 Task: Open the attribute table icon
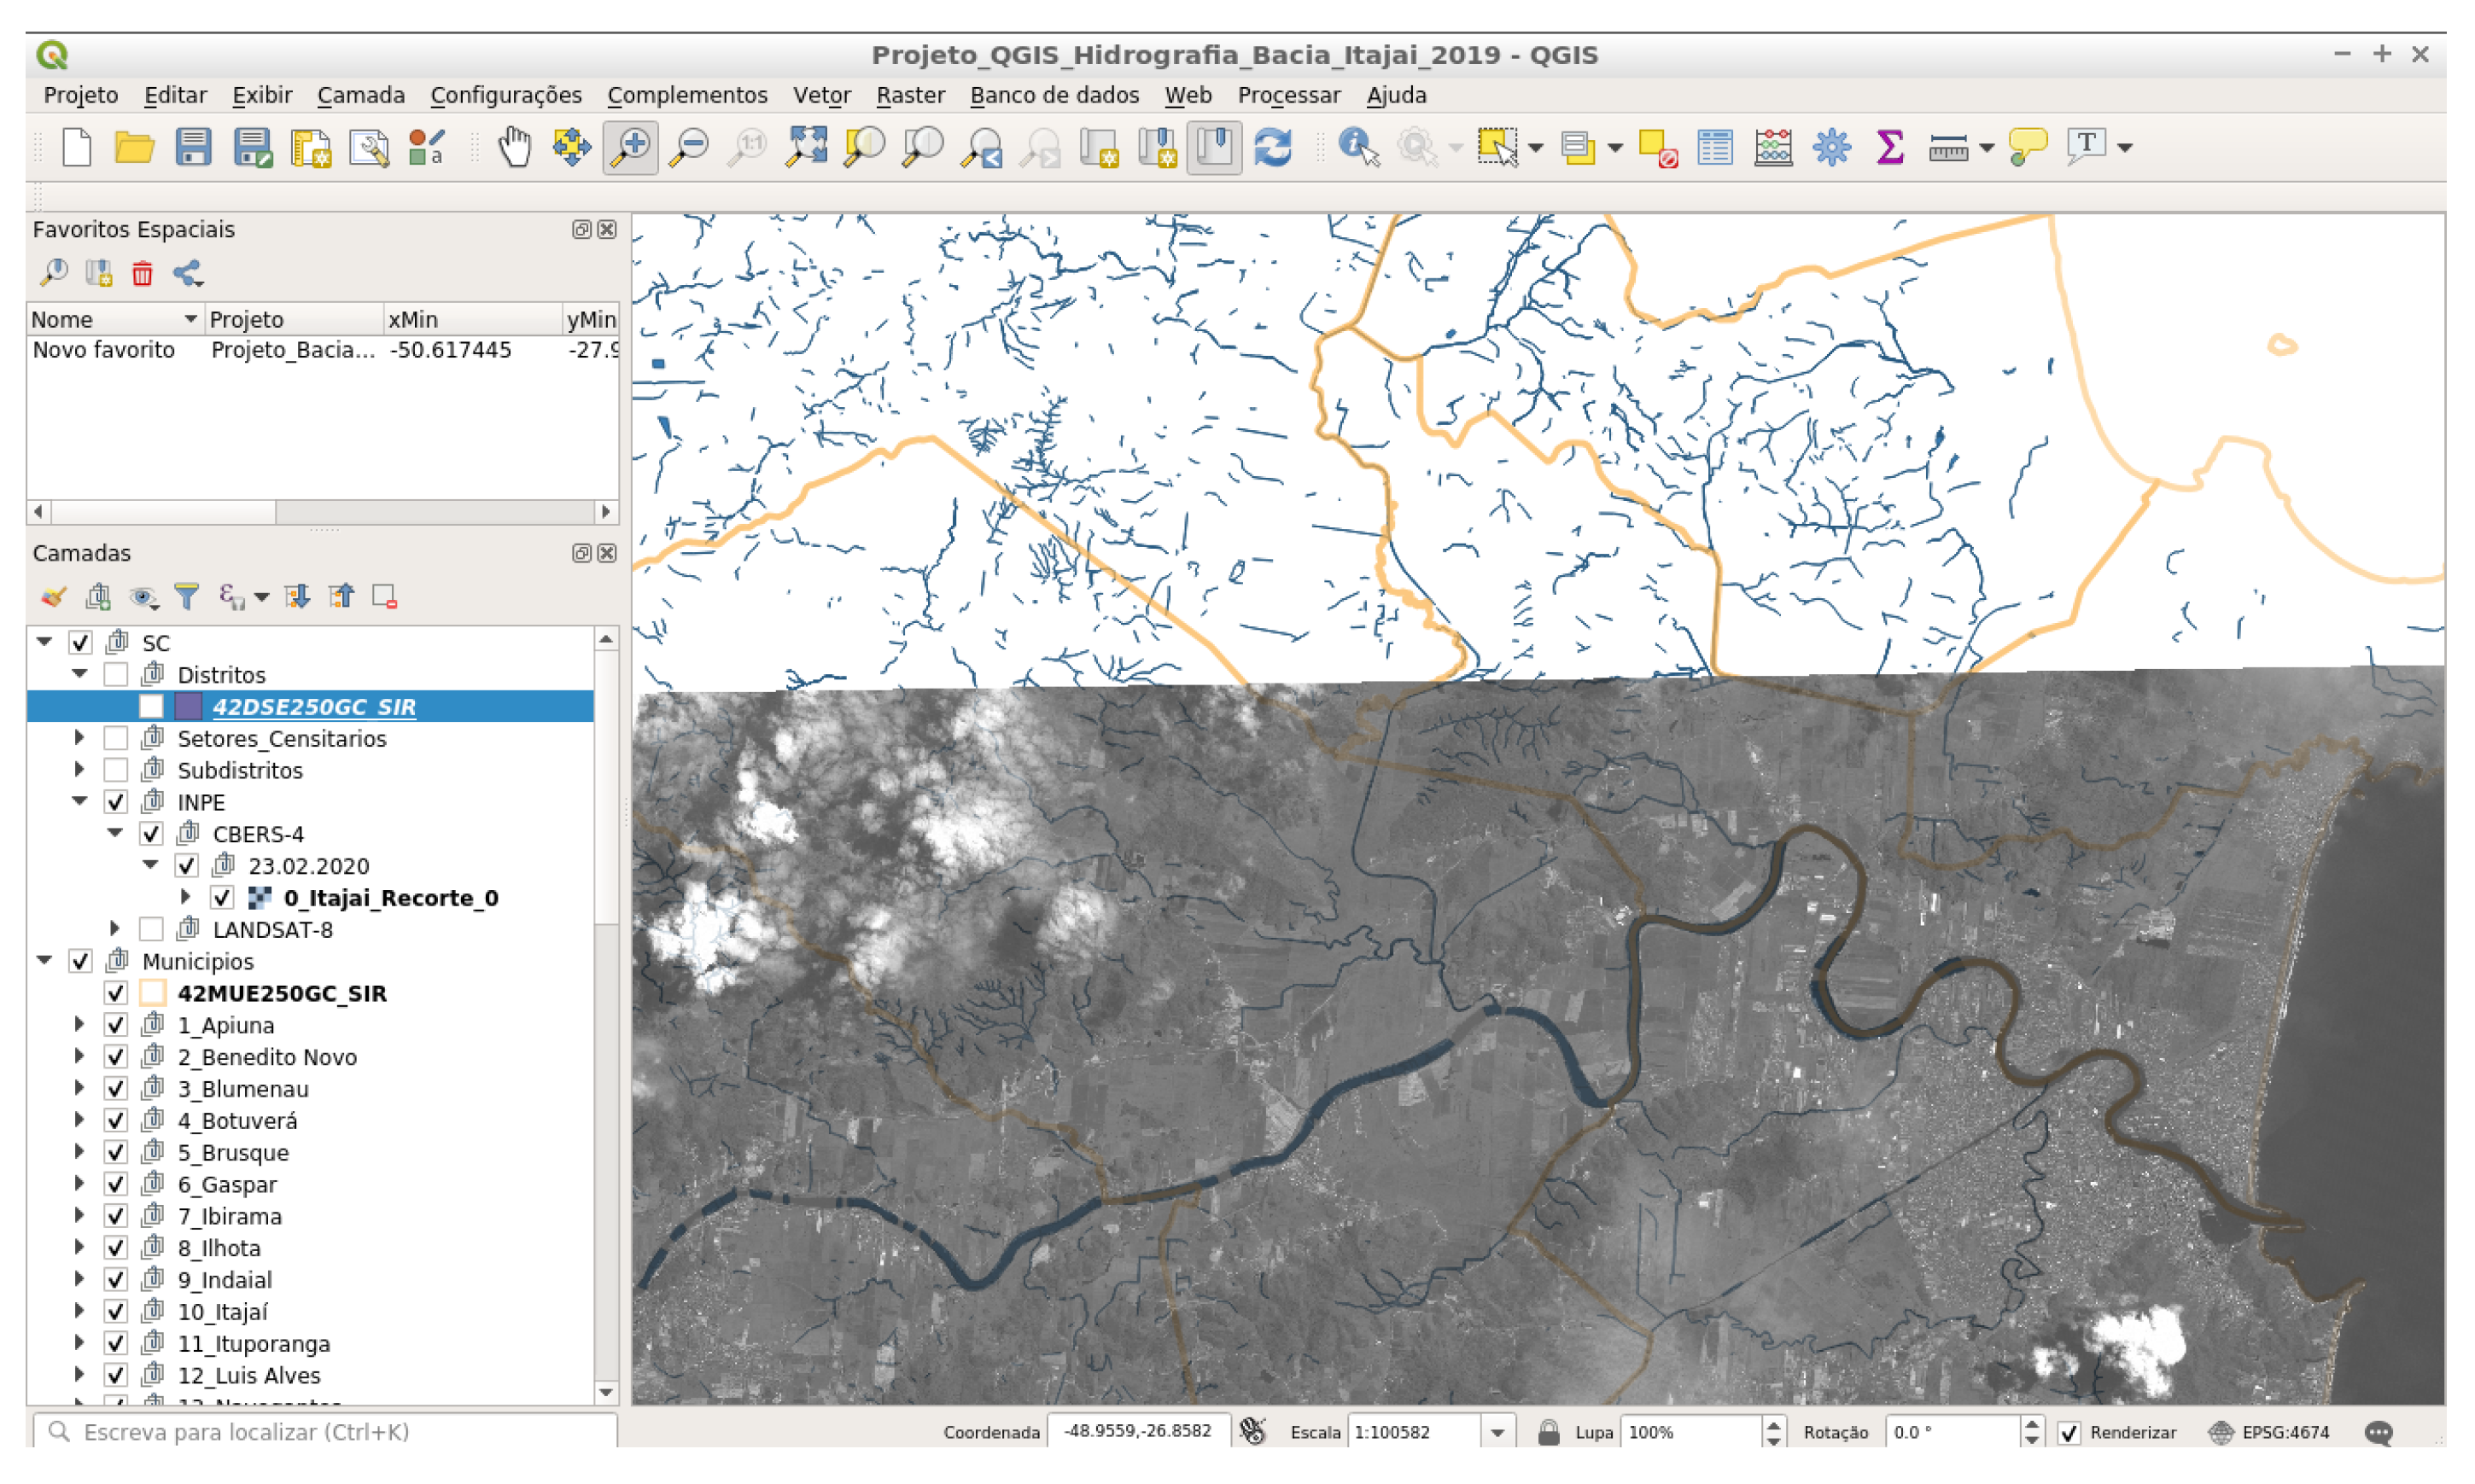pos(1714,147)
